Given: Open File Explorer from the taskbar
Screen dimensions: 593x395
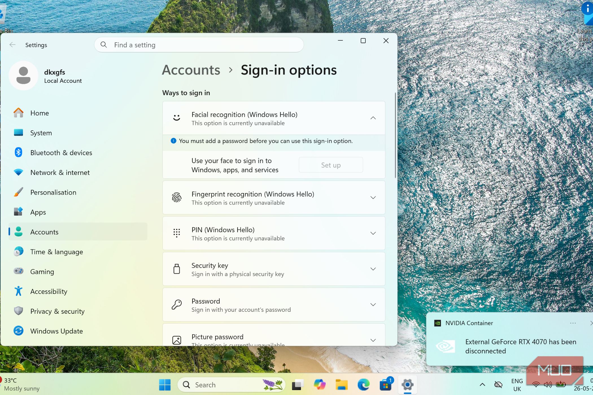Looking at the screenshot, I should (x=341, y=385).
